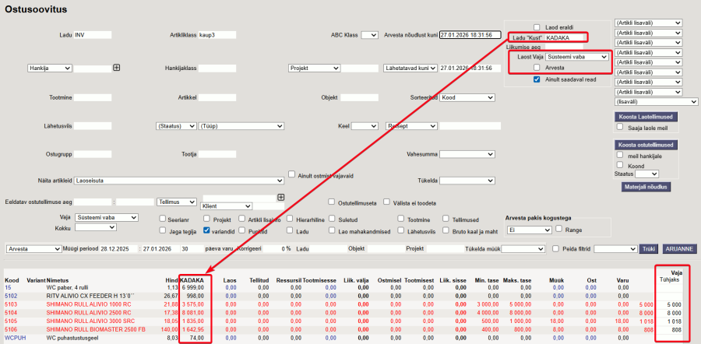This screenshot has width=701, height=344.
Task: Expand the Laost Vaja dropdown
Action: [576, 57]
